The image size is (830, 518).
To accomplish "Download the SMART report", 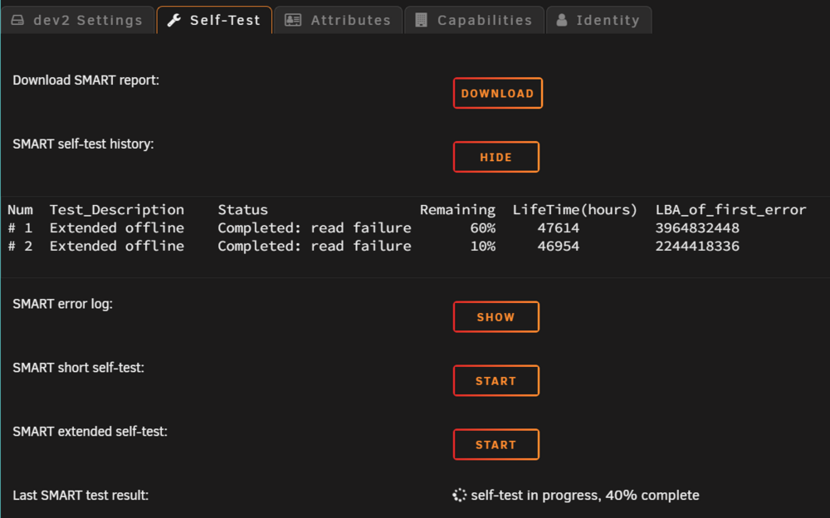I will click(x=497, y=93).
